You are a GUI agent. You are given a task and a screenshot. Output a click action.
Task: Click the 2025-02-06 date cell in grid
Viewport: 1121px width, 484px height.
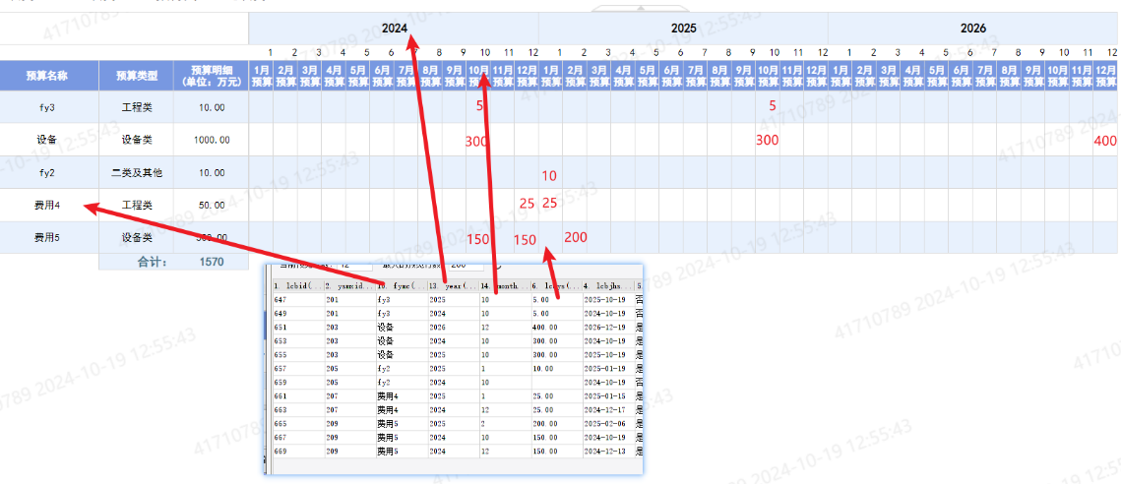coord(606,425)
